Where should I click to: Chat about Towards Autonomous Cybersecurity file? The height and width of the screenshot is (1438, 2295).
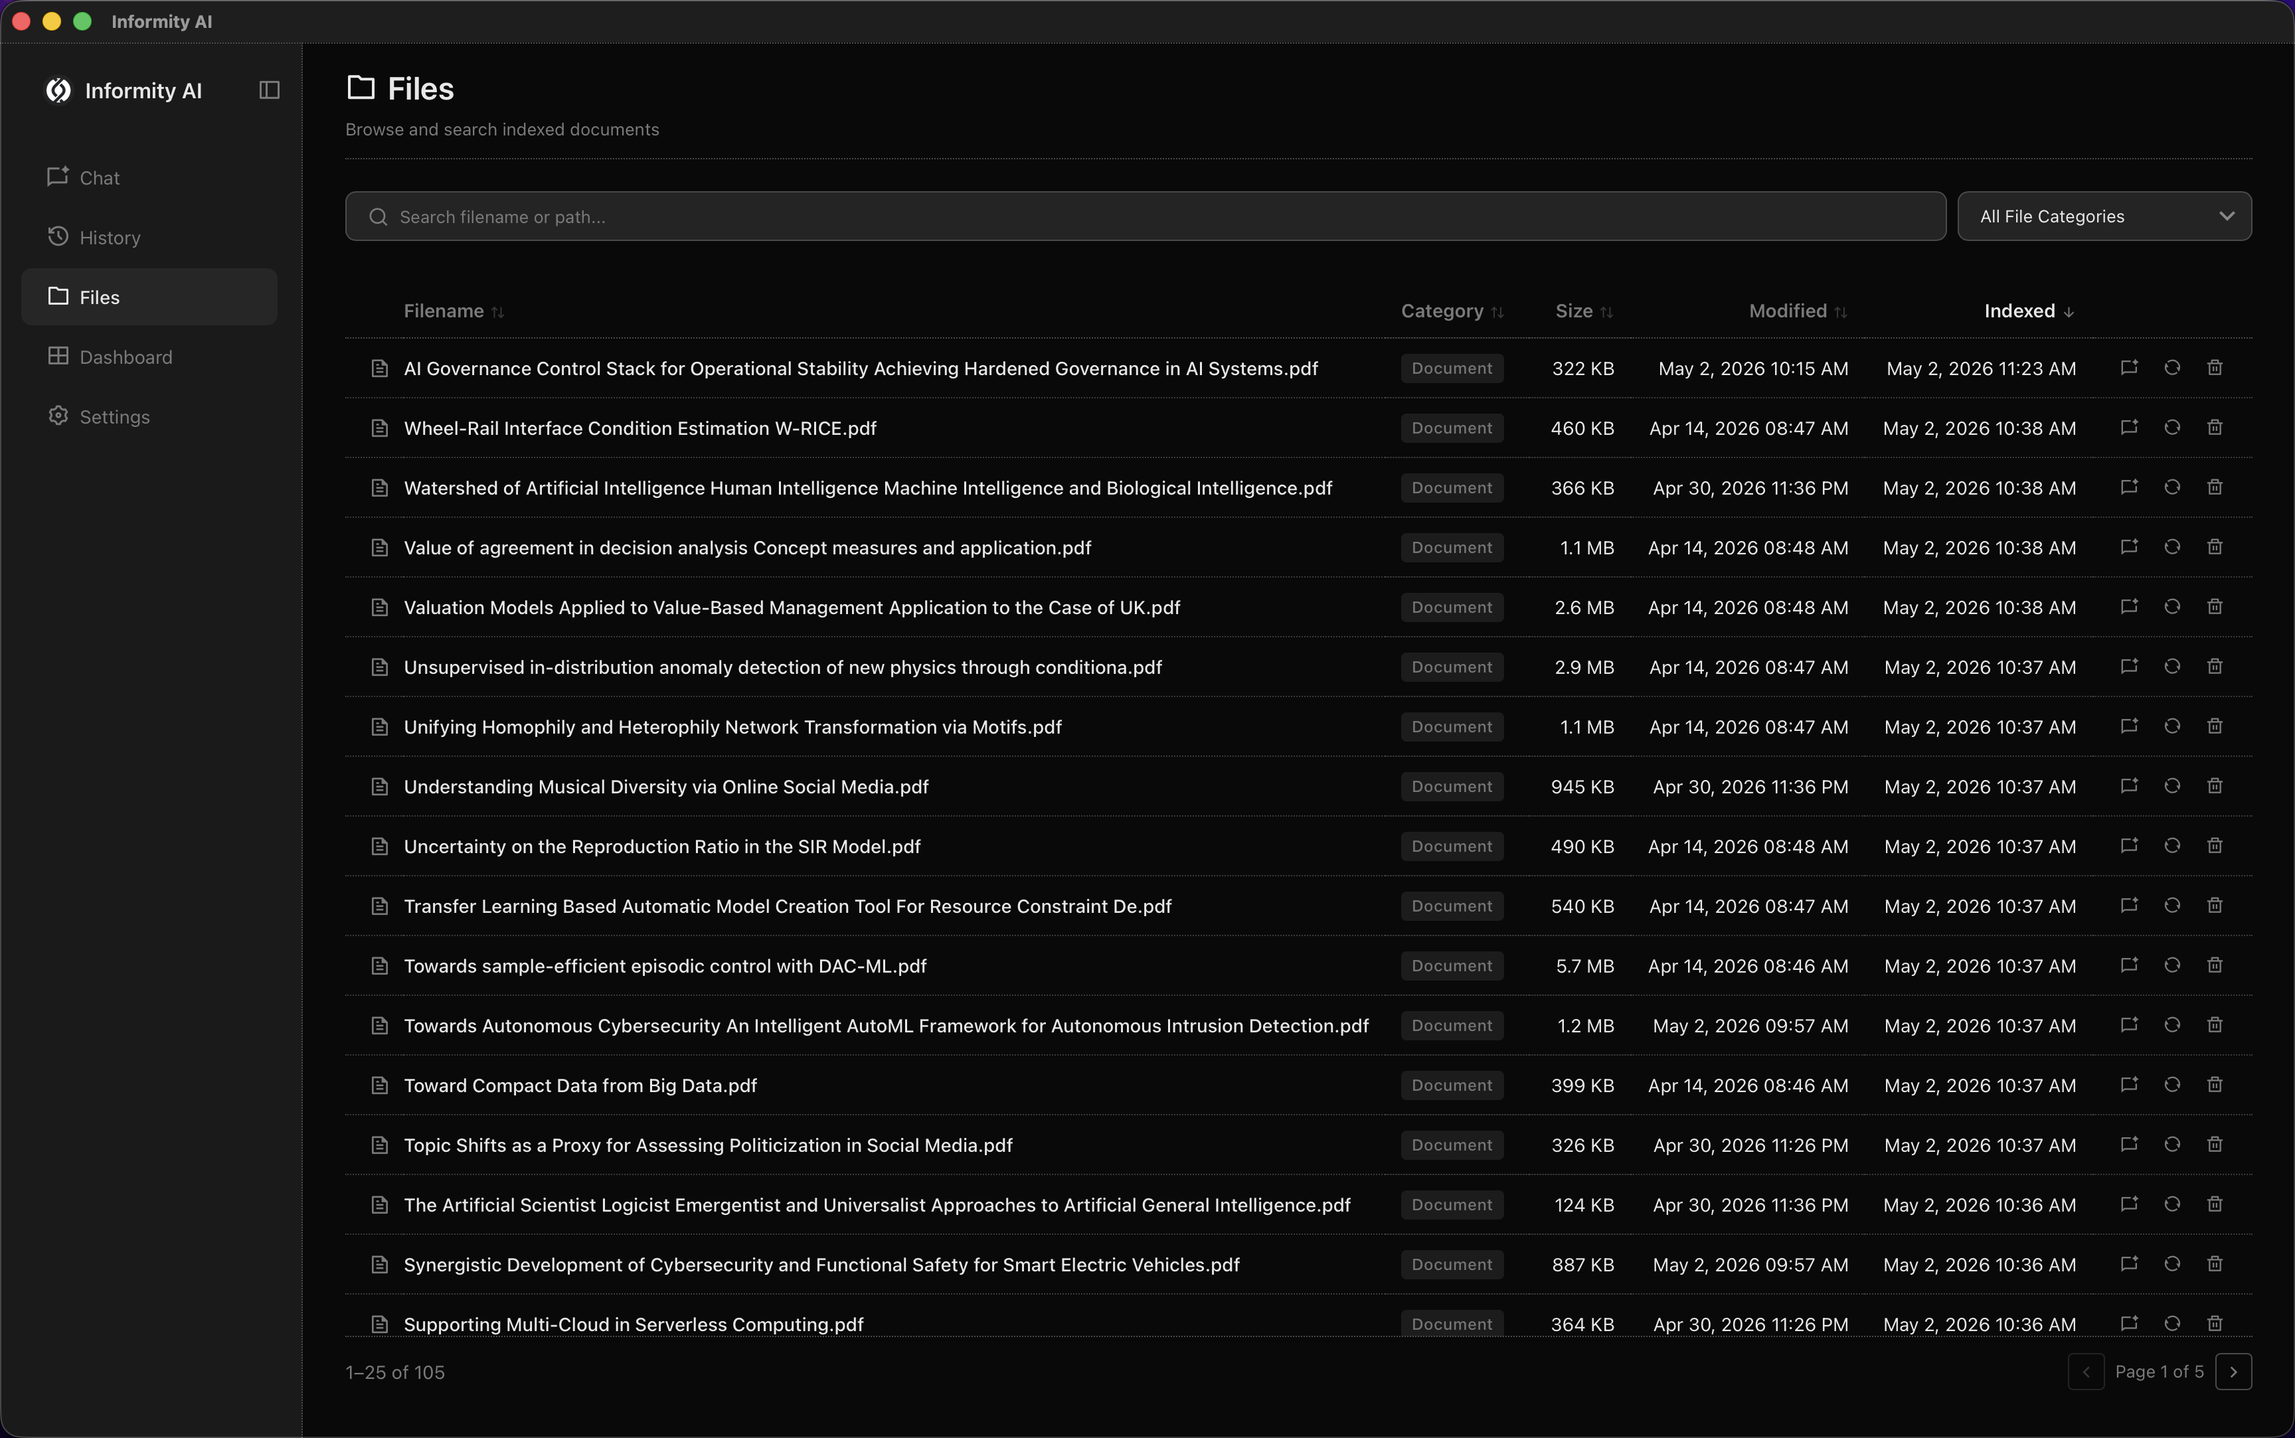(x=2130, y=1025)
